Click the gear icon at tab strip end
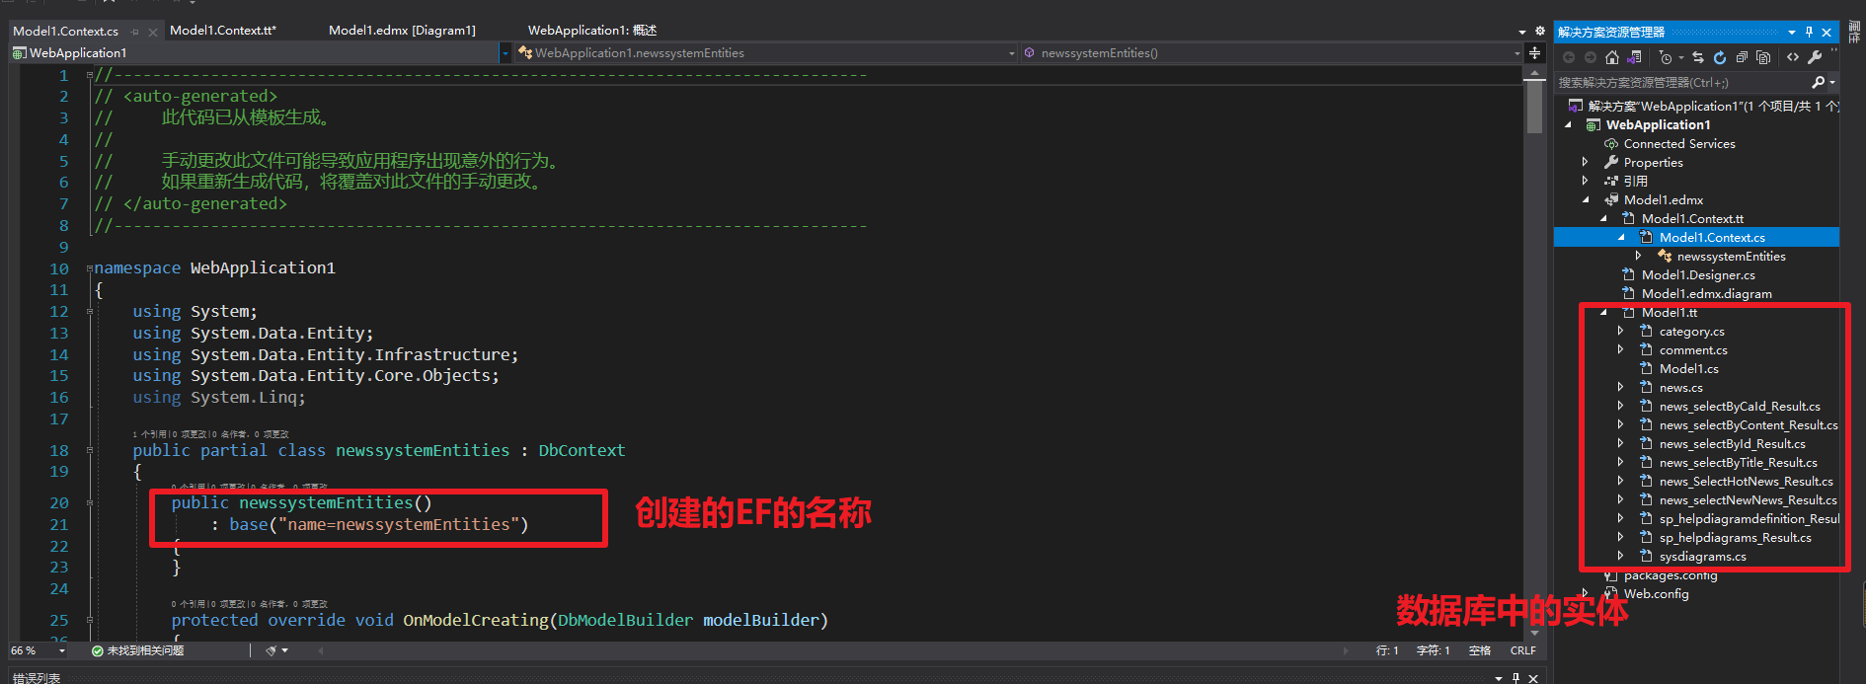The height and width of the screenshot is (684, 1866). [1540, 31]
